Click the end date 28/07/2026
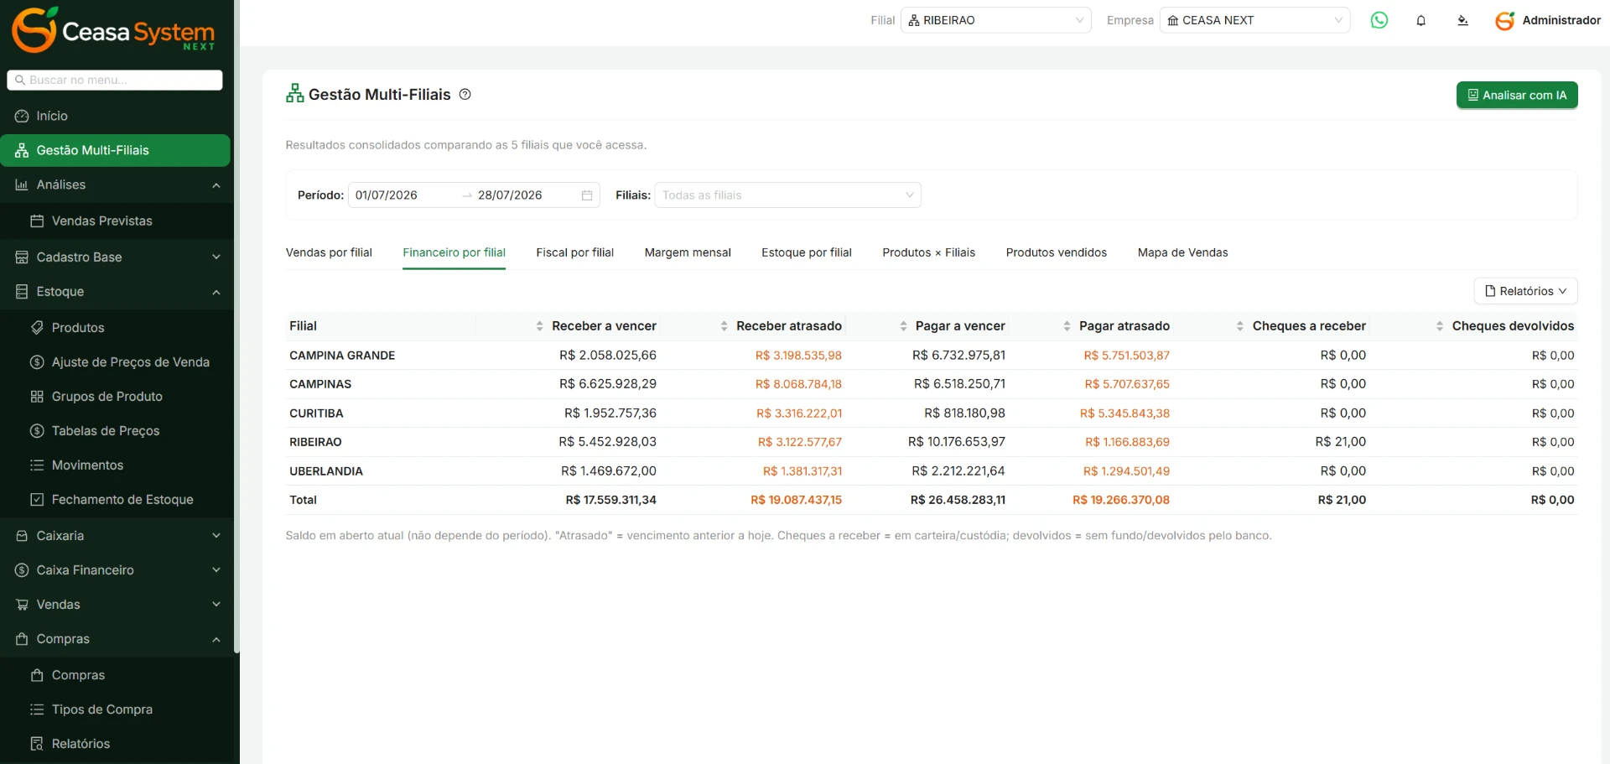 click(x=510, y=195)
